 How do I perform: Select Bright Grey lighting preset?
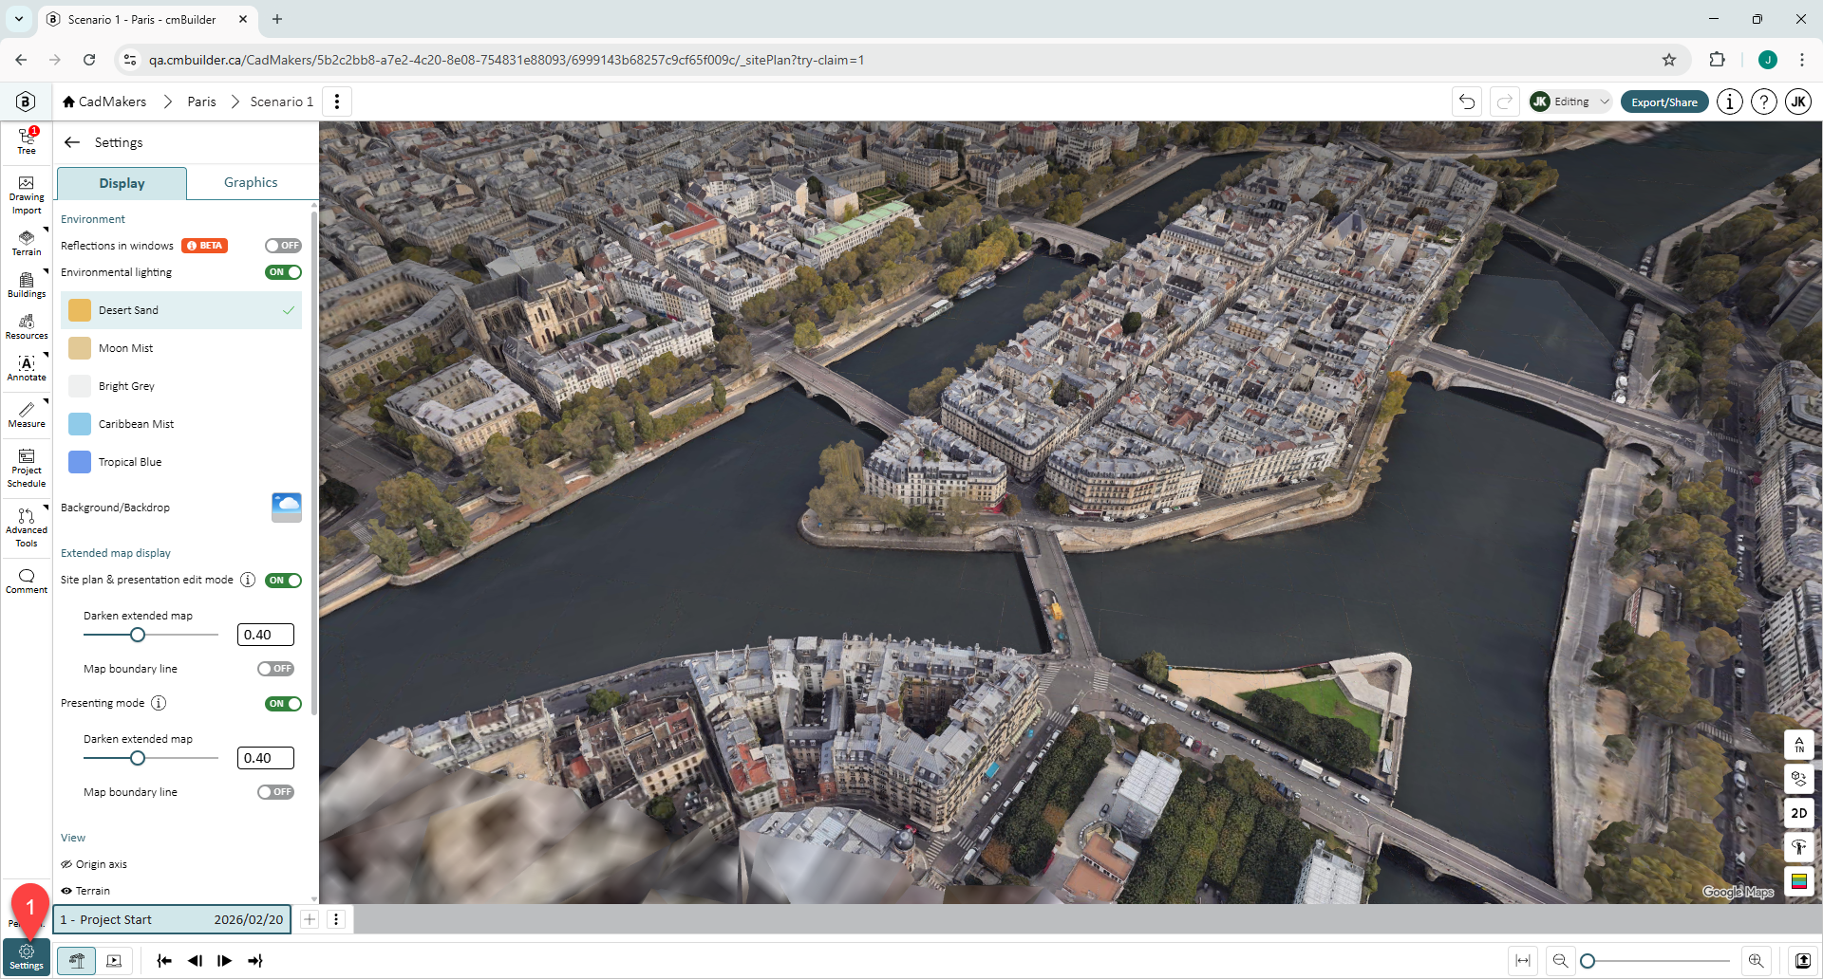[x=181, y=386]
